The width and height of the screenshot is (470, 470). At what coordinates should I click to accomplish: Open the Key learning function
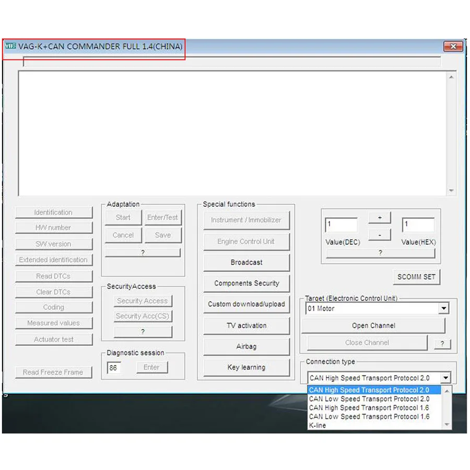[246, 368]
